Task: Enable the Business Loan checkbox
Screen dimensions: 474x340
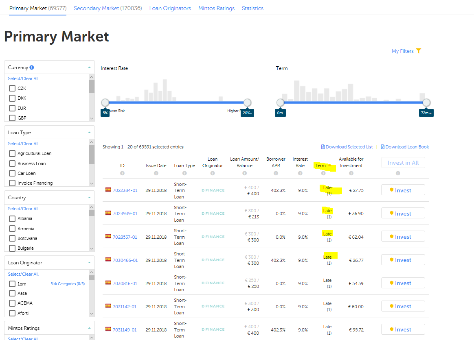Action: coord(12,163)
